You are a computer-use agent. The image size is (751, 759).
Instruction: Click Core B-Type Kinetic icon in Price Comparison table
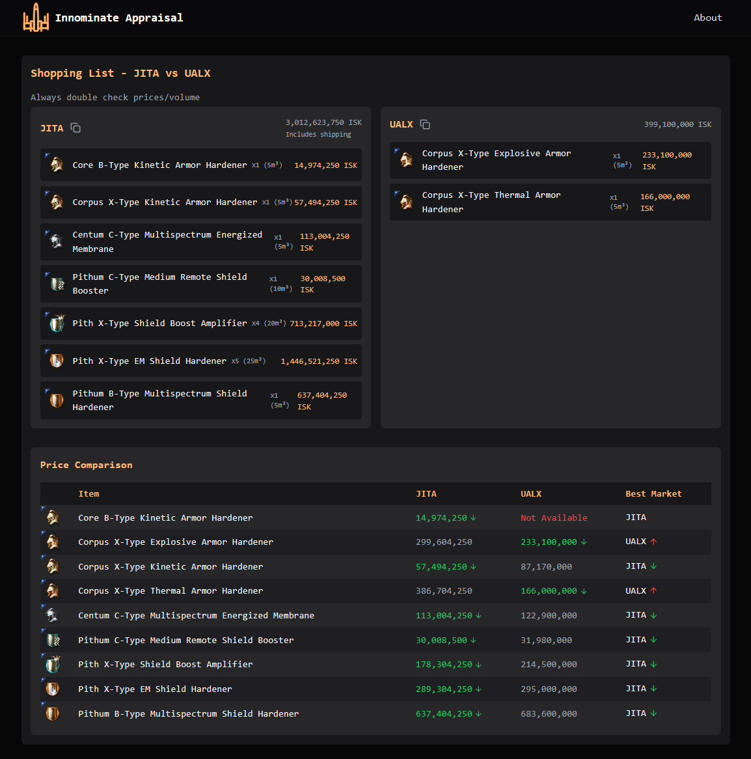[53, 517]
